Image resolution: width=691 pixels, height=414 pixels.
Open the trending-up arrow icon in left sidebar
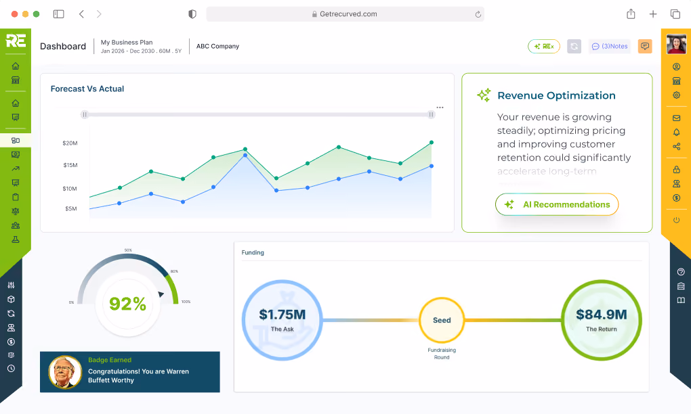tap(16, 168)
